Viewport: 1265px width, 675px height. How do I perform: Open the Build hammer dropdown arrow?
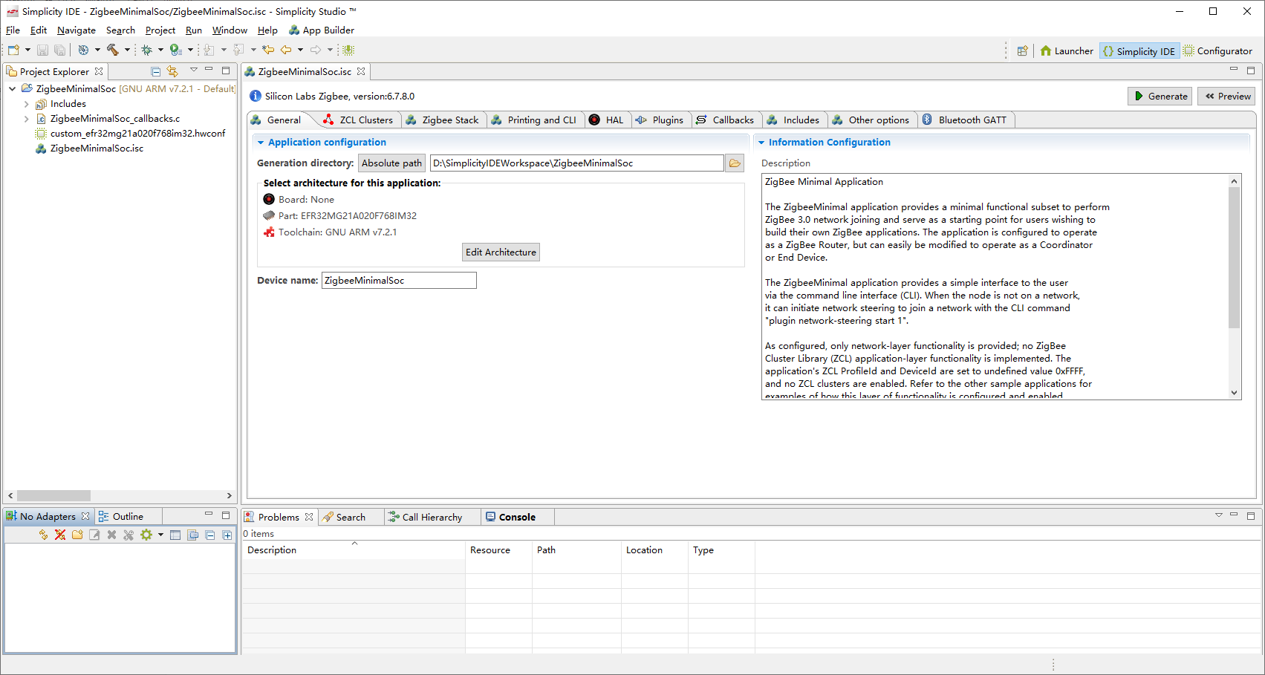127,50
